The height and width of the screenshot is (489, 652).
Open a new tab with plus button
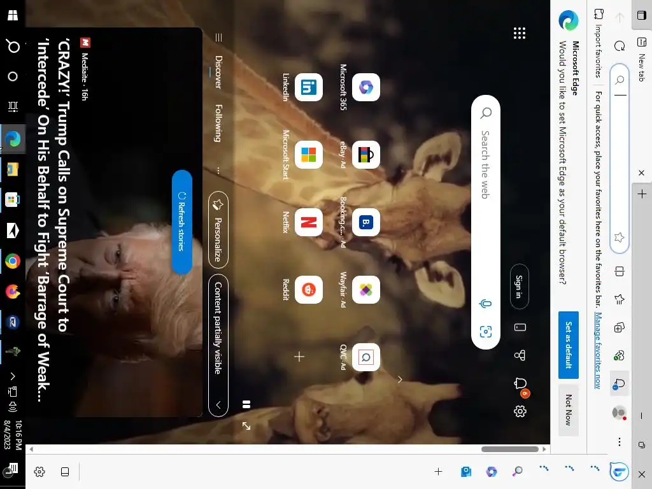coord(642,194)
